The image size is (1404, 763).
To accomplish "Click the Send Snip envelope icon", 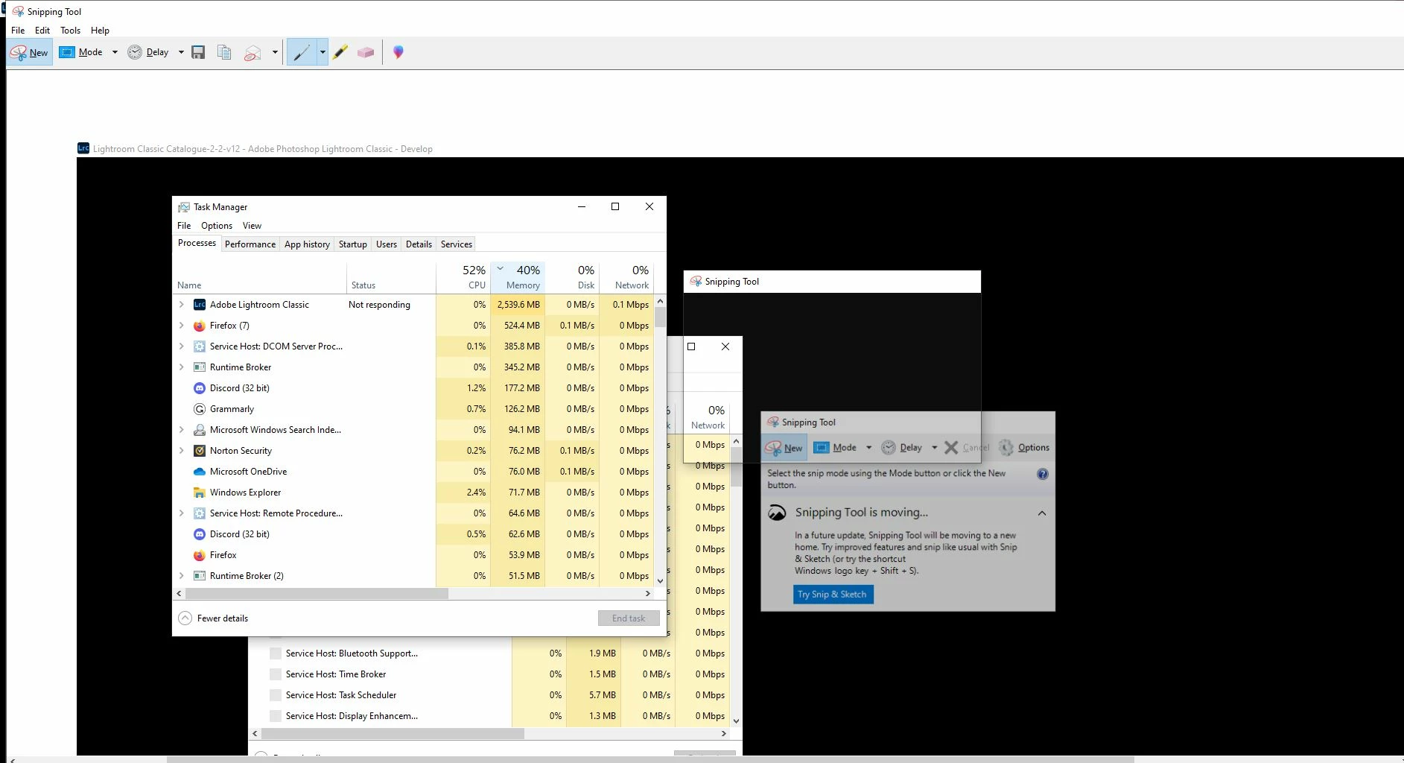I will 253,52.
